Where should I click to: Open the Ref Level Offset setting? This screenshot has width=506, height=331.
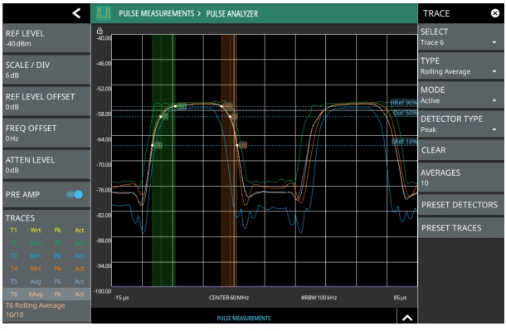(x=46, y=101)
